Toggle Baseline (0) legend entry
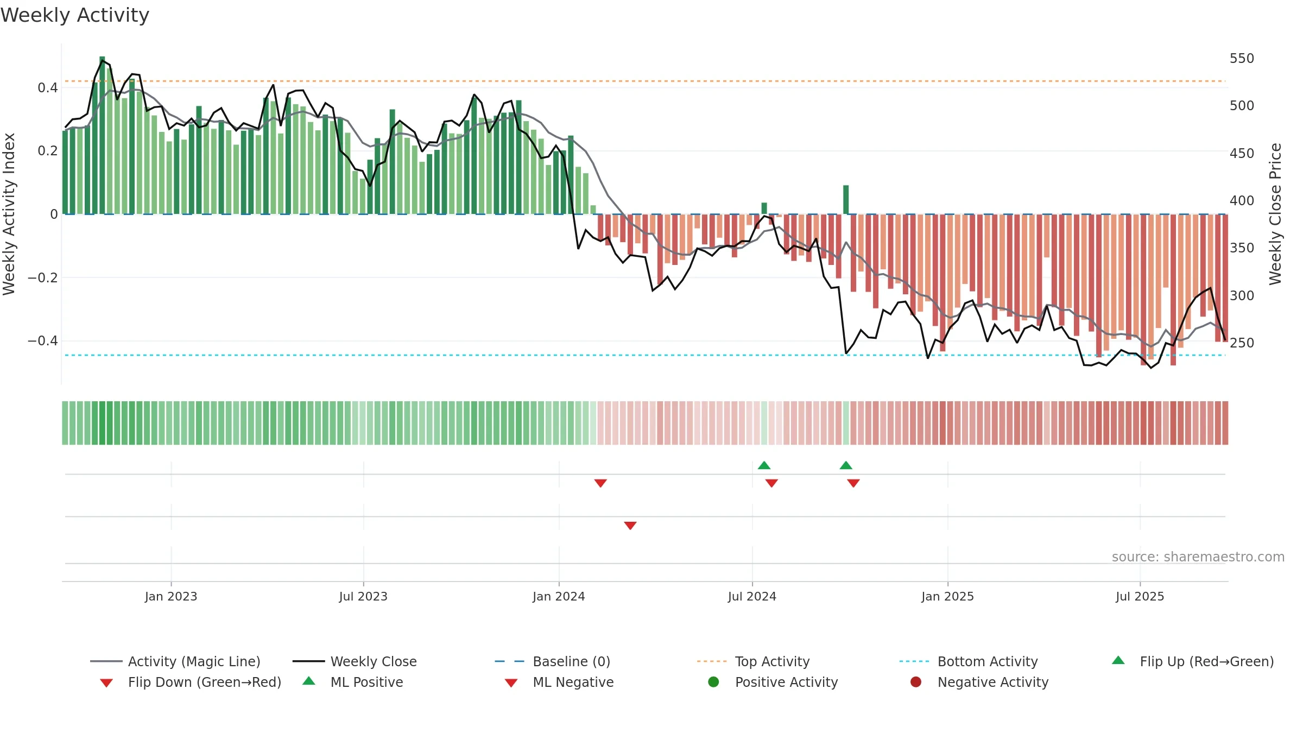This screenshot has height=733, width=1303. tap(553, 661)
